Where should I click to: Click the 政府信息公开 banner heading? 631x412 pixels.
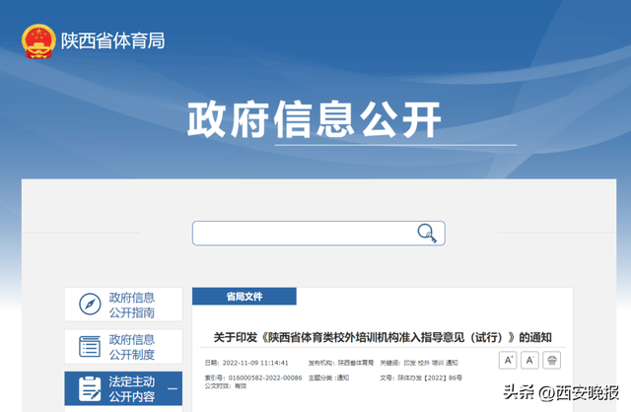click(315, 119)
